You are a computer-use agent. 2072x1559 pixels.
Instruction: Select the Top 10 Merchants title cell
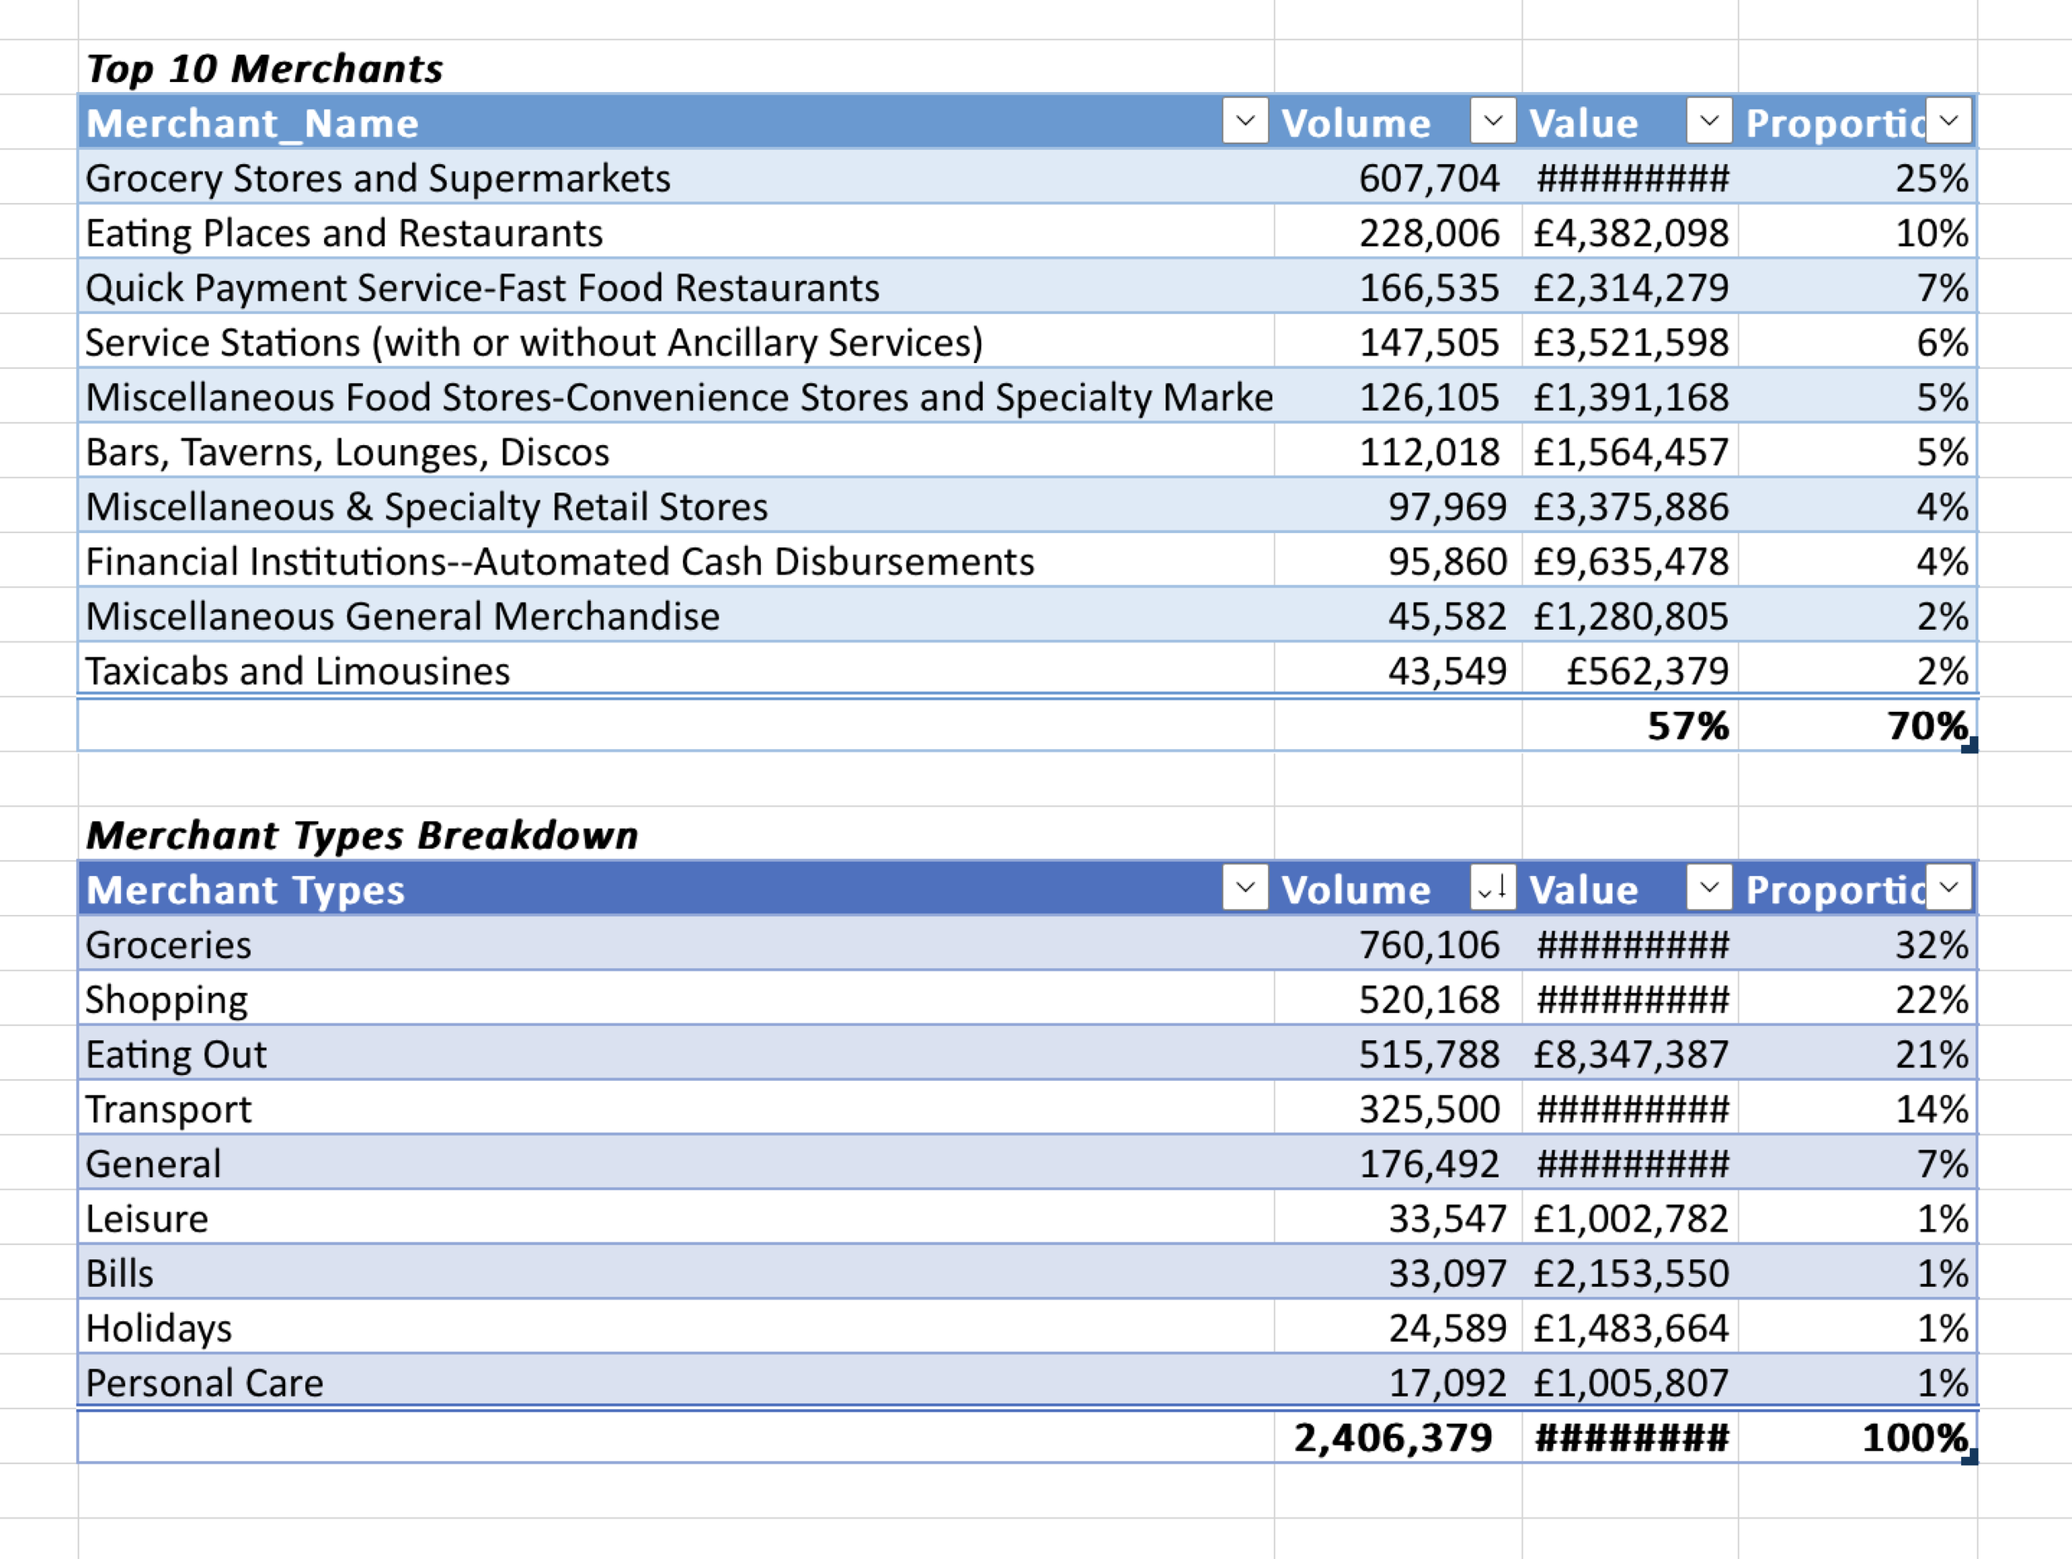coord(264,69)
